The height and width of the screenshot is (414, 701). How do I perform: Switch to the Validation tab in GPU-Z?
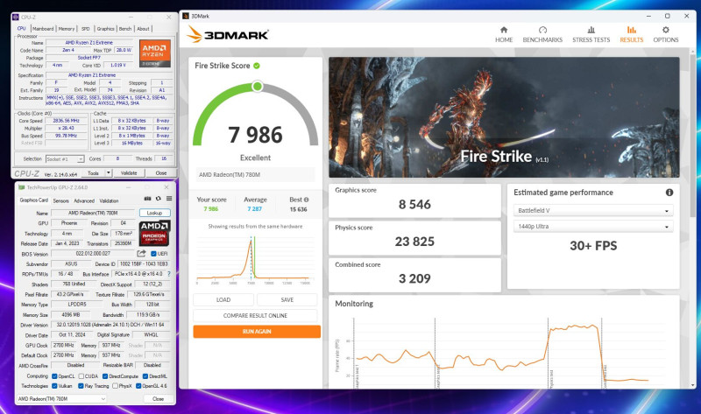tap(109, 201)
